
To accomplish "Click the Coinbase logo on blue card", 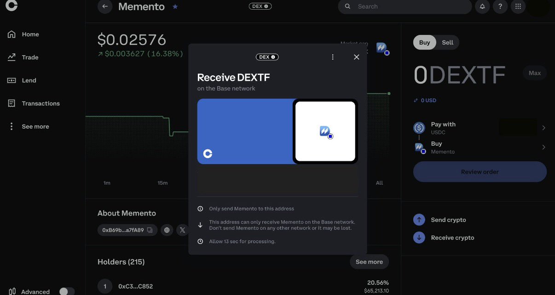I will (x=208, y=153).
